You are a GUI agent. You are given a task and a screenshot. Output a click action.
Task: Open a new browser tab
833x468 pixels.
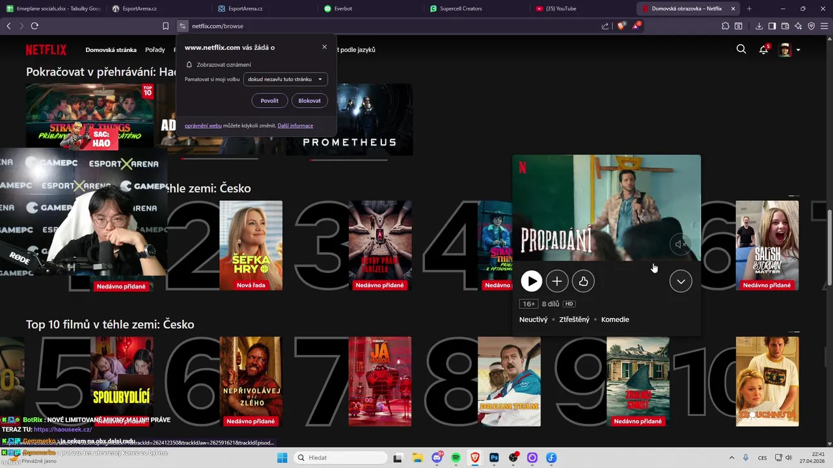749,8
